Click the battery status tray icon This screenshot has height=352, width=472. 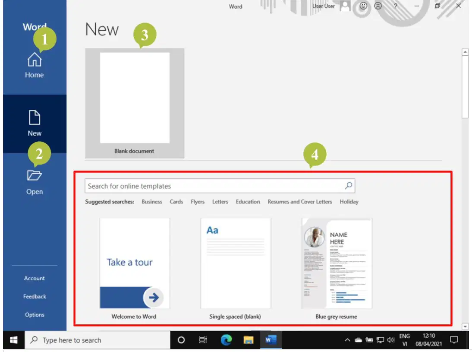coord(369,340)
